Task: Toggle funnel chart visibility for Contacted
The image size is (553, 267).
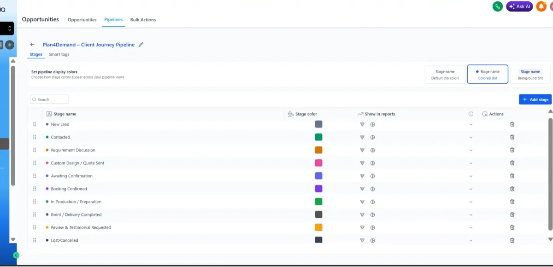Action: point(362,137)
